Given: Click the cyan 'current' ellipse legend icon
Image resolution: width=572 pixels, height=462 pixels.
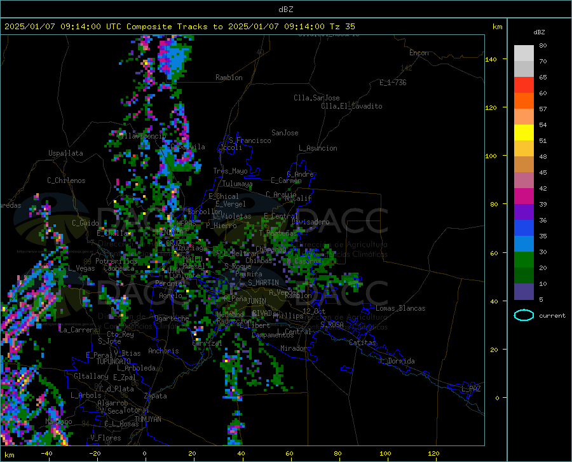Looking at the screenshot, I should (x=524, y=315).
